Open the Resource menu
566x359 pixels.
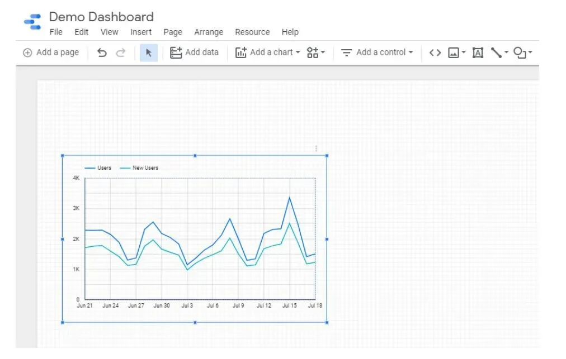[x=252, y=32]
